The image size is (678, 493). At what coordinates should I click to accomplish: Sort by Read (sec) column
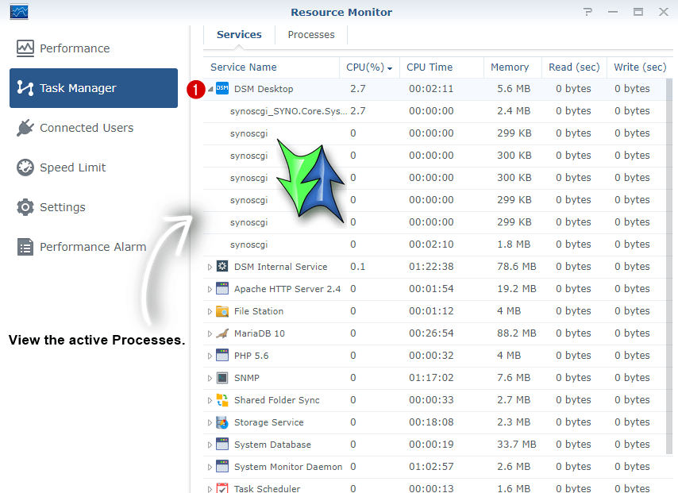coord(574,67)
